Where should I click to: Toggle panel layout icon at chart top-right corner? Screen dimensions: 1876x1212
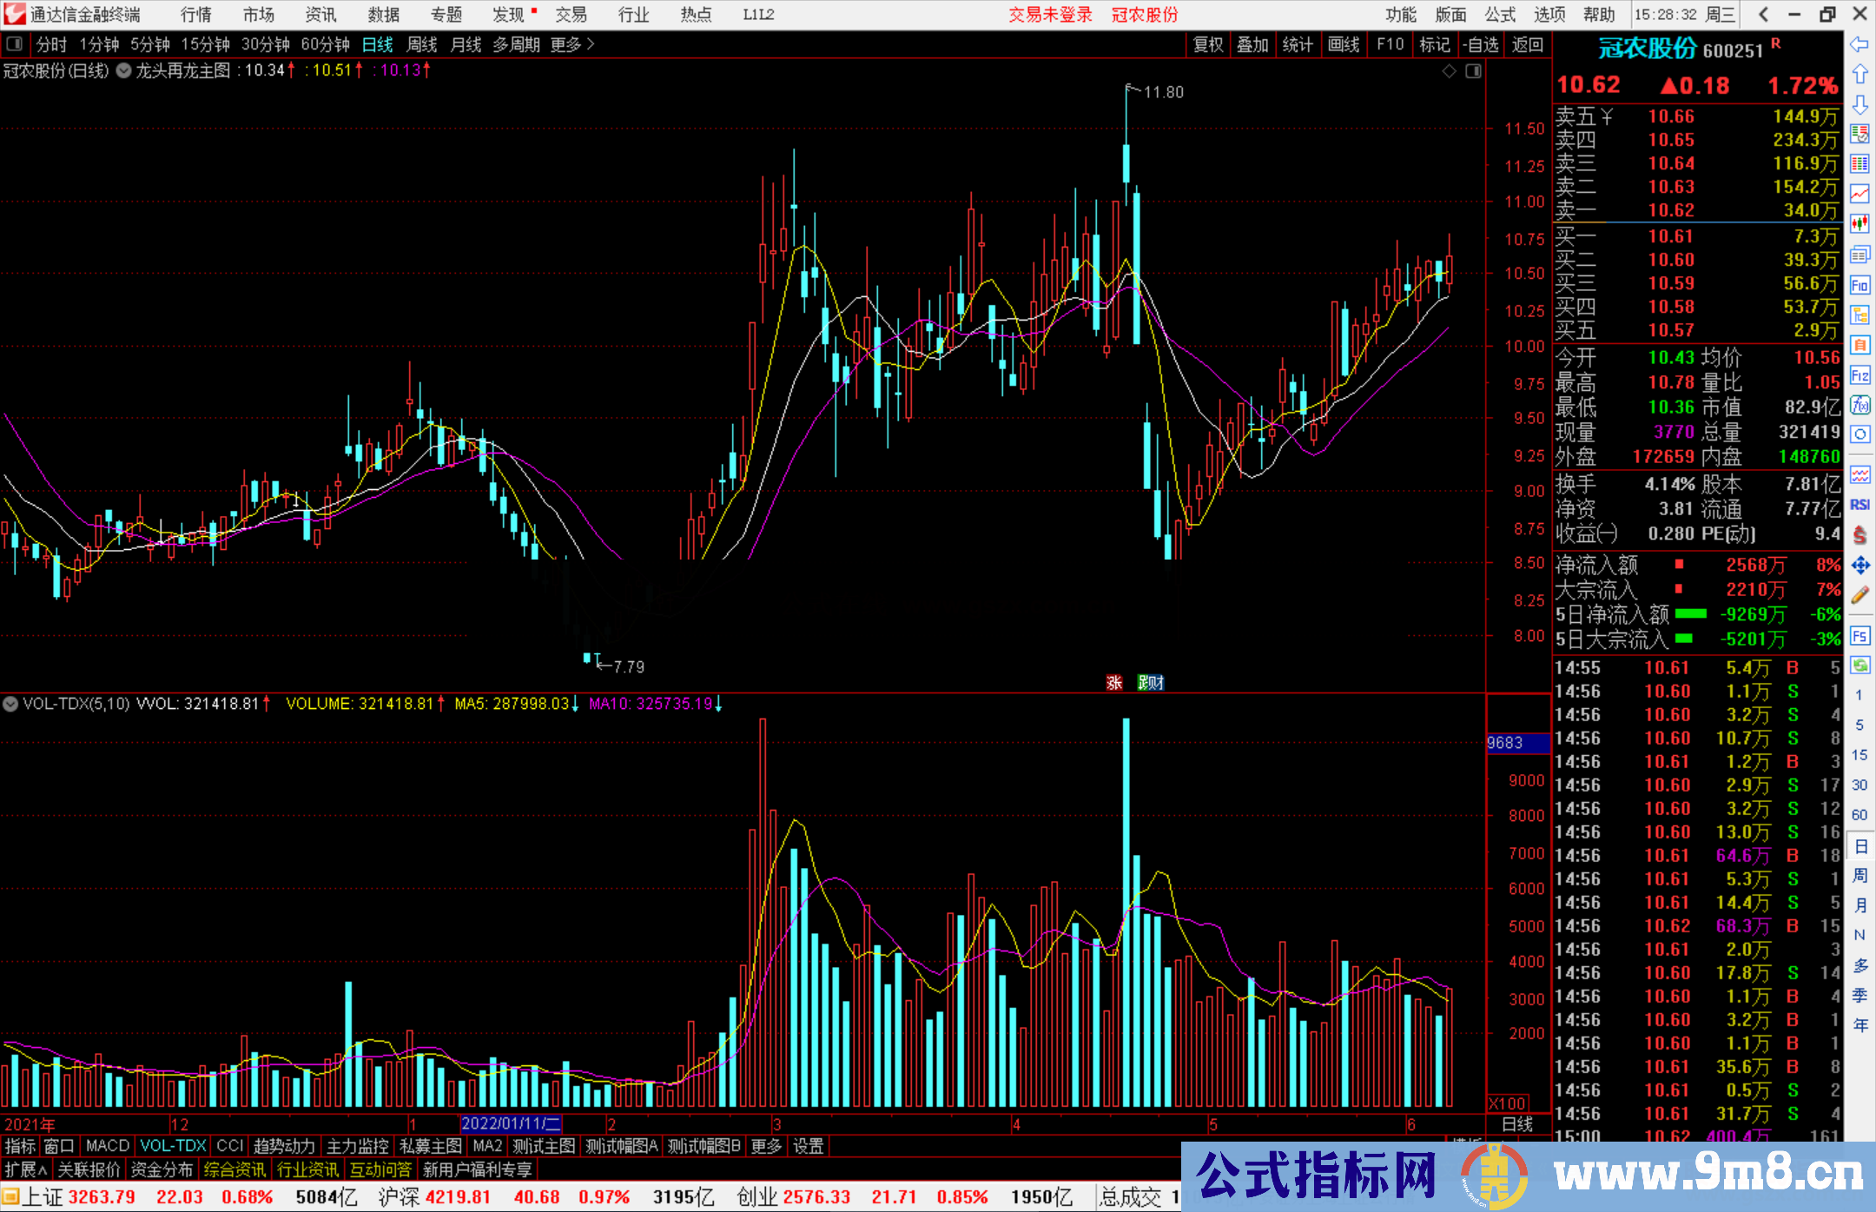1473,71
